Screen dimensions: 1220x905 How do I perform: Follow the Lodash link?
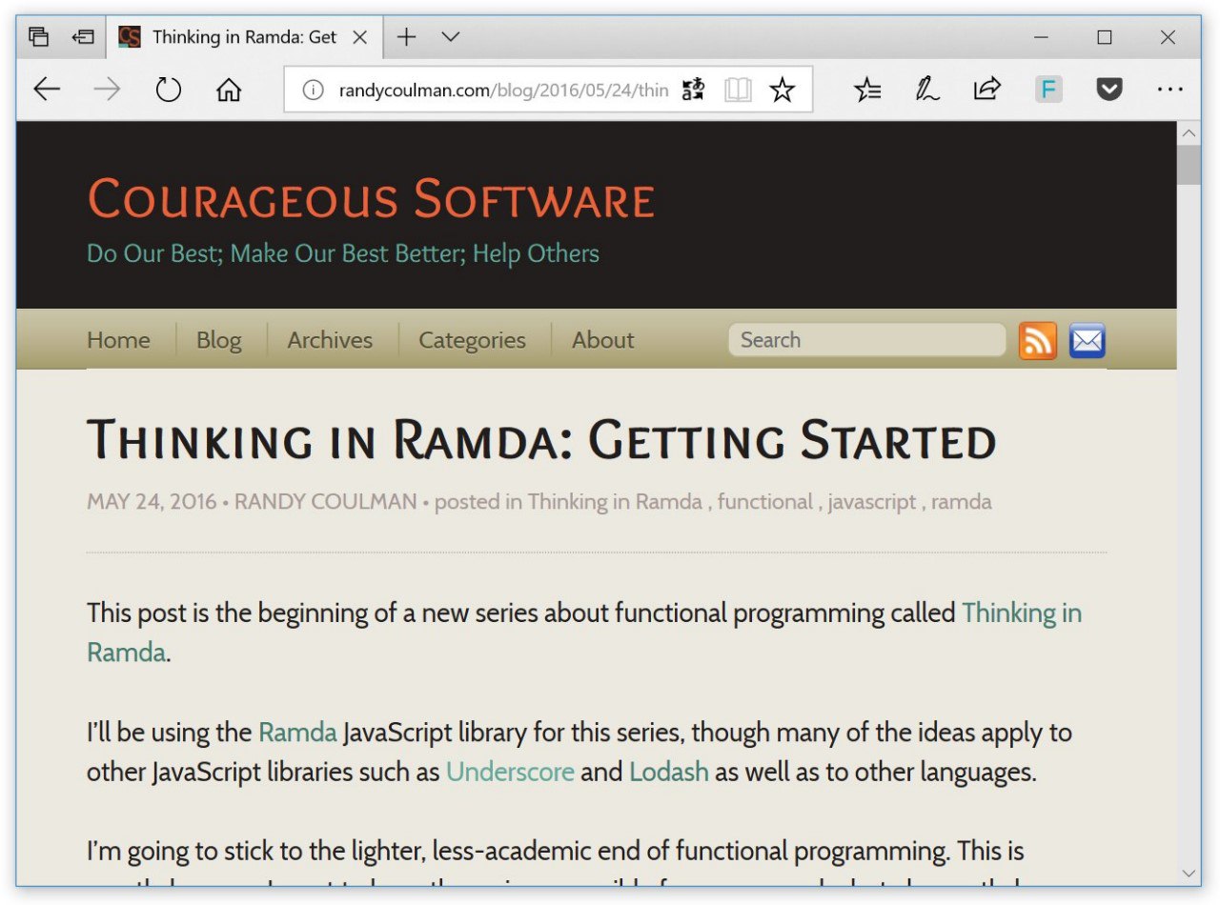coord(669,772)
